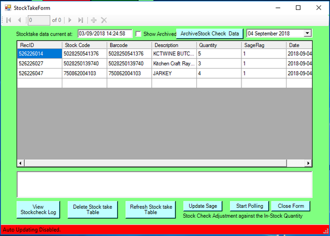Click the delete record X icon

click(104, 20)
